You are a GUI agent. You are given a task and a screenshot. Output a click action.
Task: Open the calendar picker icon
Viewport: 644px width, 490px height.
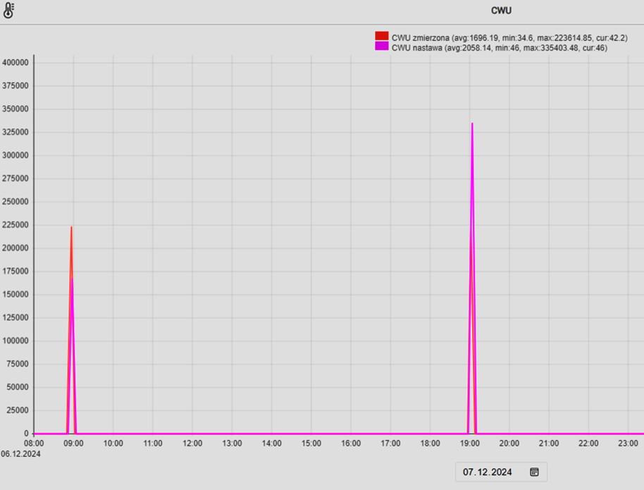click(x=534, y=472)
